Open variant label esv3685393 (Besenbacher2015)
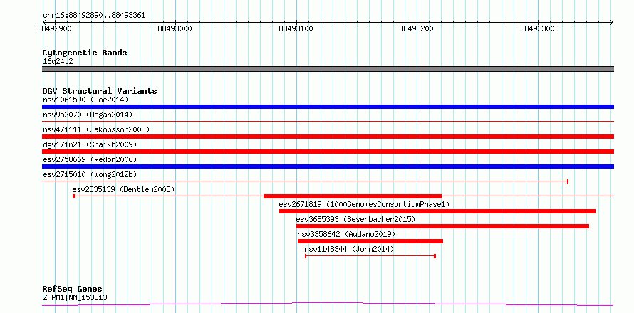The width and height of the screenshot is (634, 313). click(x=355, y=219)
